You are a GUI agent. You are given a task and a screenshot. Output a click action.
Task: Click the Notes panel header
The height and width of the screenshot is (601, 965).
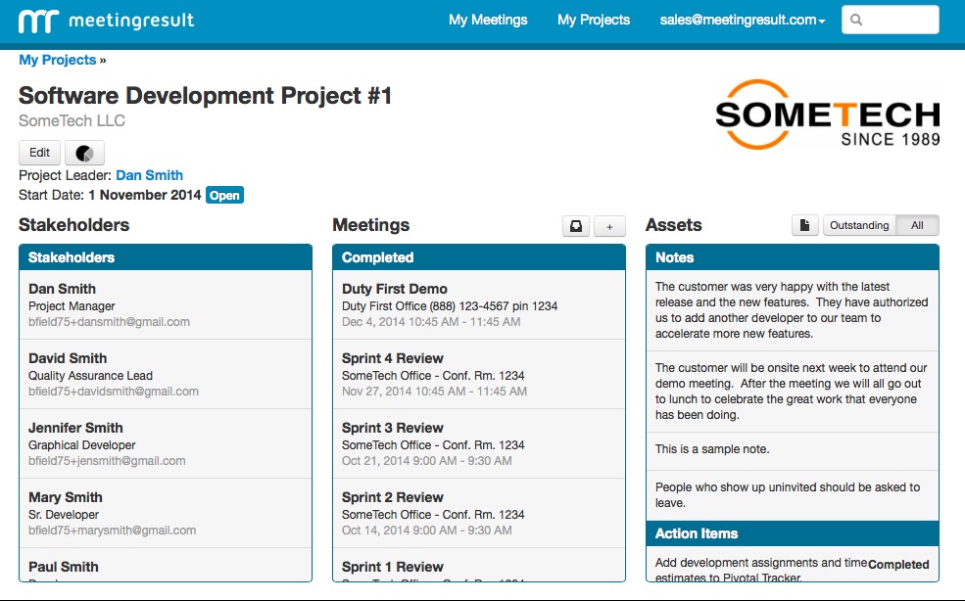(792, 257)
